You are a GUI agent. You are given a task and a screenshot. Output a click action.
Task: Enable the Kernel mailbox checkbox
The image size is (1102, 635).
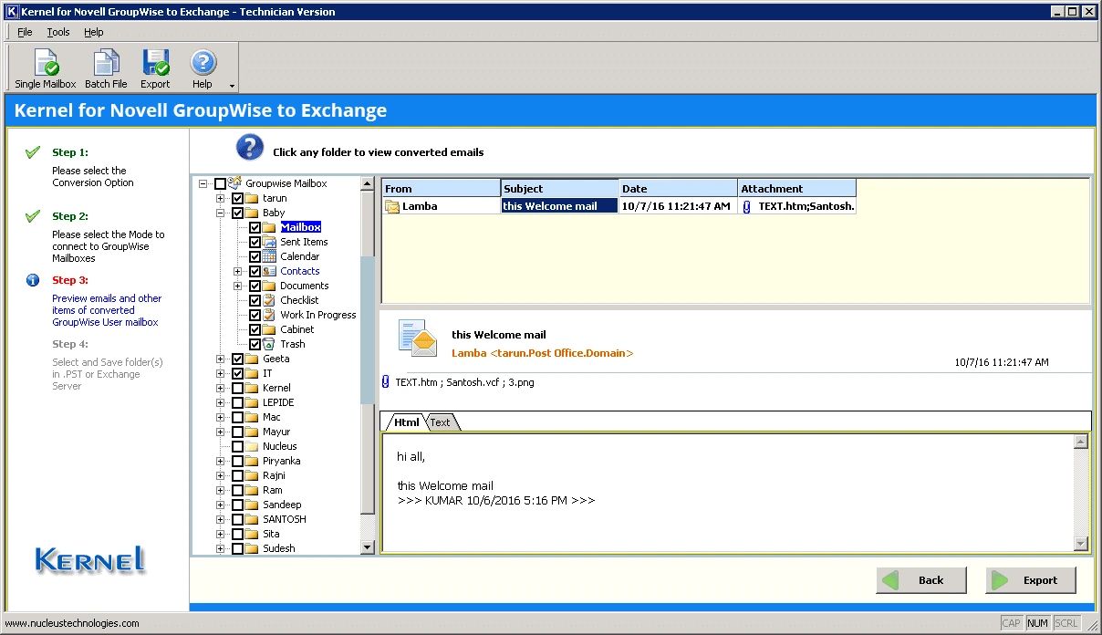(x=238, y=388)
